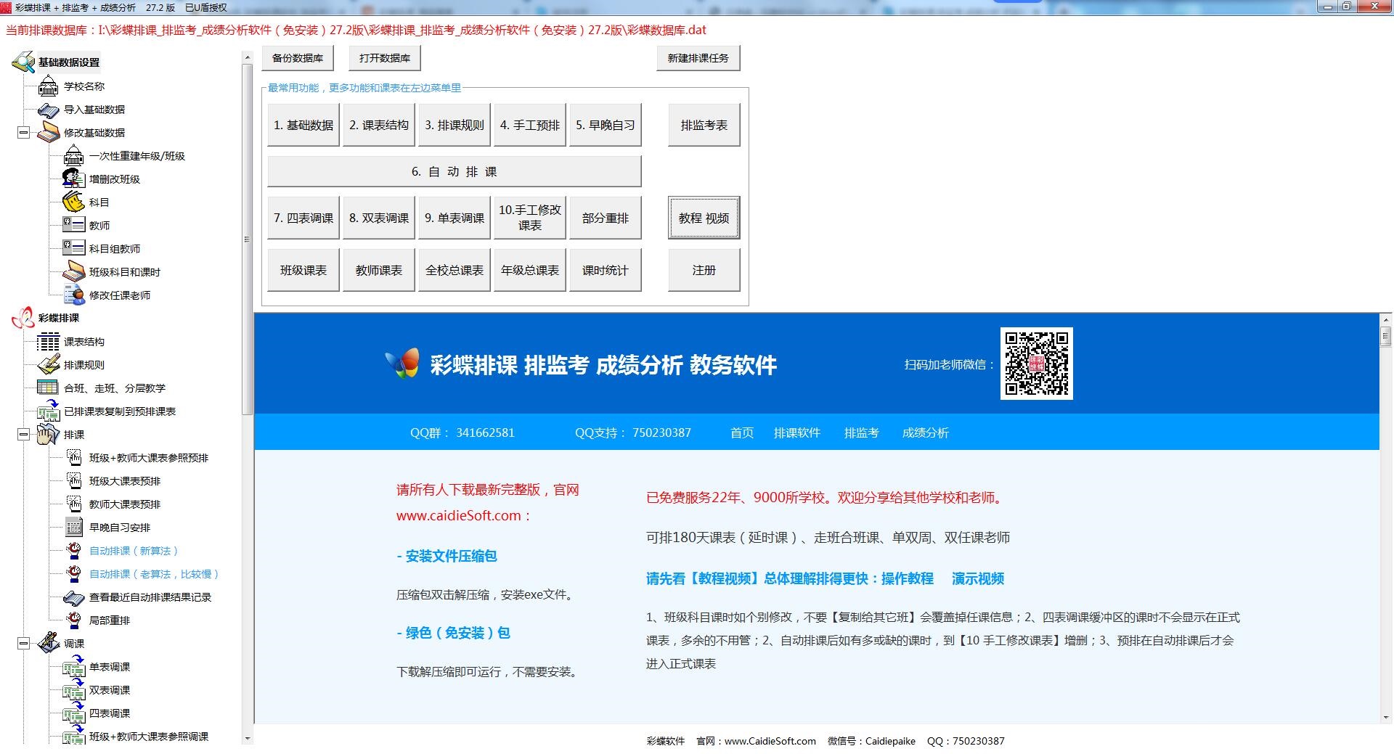
Task: Select the 增删改班级 icon
Action: (x=73, y=179)
